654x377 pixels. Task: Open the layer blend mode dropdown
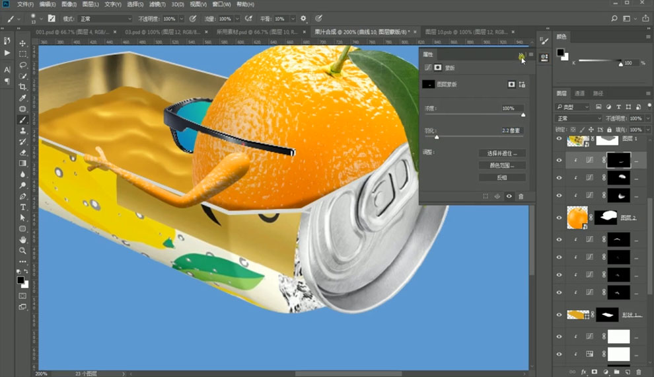(580, 118)
